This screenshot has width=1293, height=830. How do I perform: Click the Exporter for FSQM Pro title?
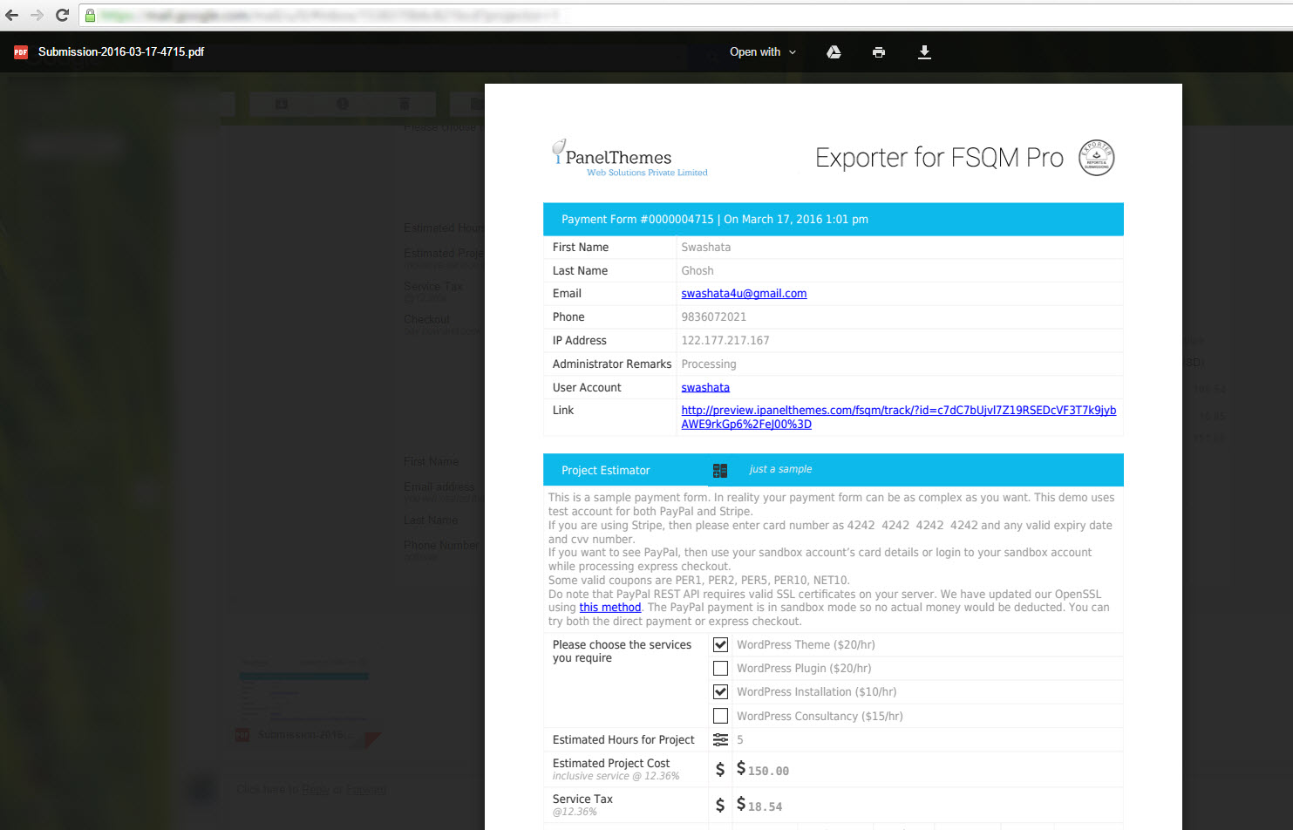(939, 158)
